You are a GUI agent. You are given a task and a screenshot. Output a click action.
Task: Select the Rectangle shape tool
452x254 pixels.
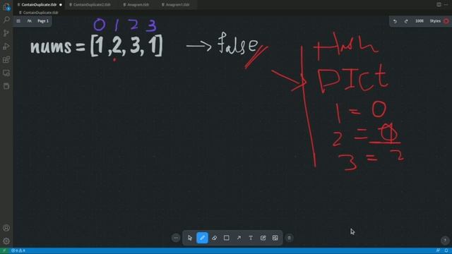227,238
